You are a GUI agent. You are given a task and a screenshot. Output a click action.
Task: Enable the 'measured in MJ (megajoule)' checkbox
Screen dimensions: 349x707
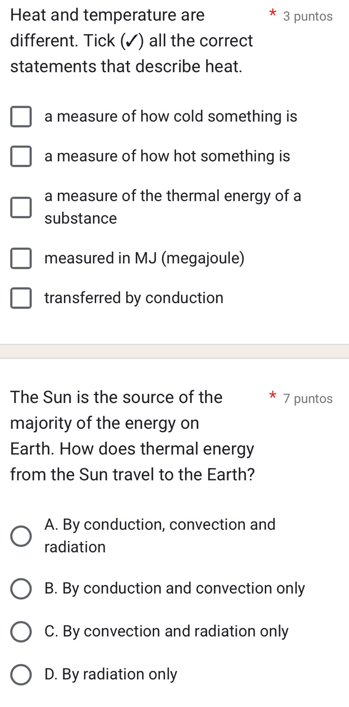21,258
